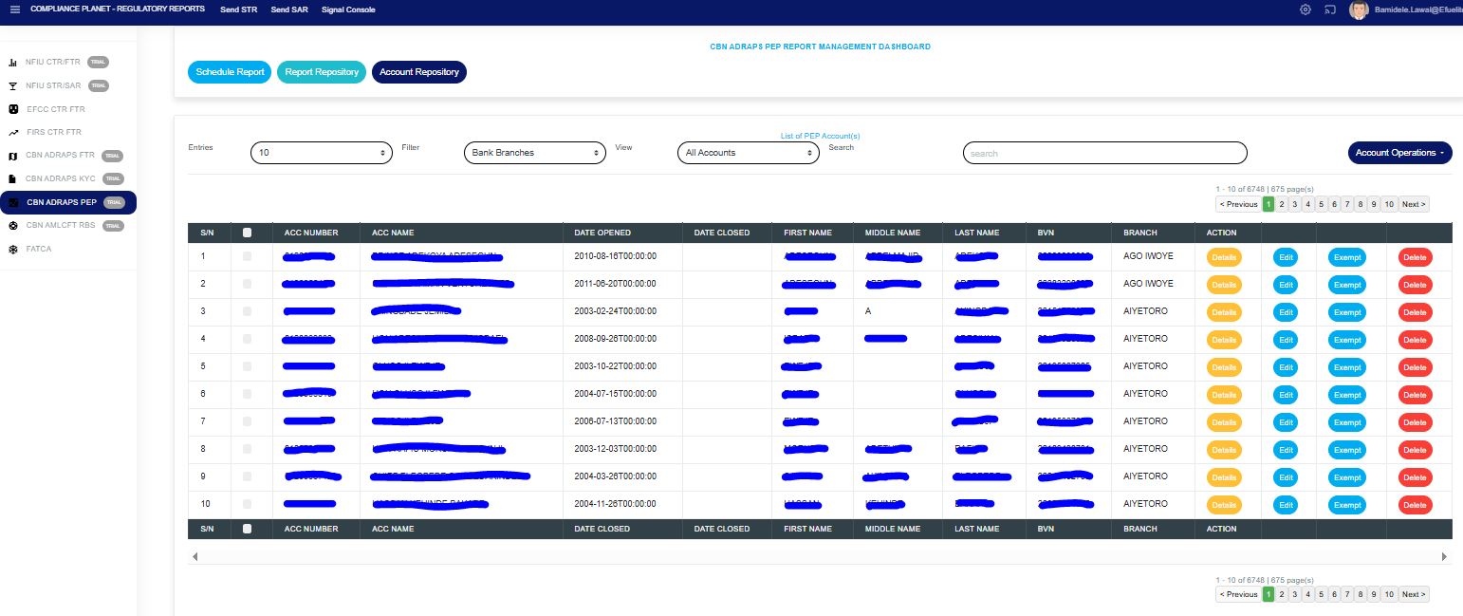The image size is (1463, 616).
Task: Expand the Bank Branches filter dropdown
Action: [x=534, y=152]
